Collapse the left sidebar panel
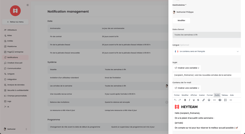The height and width of the screenshot is (134, 245). [28, 5]
